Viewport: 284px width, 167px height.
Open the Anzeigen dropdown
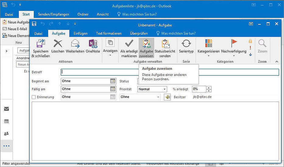(110, 47)
